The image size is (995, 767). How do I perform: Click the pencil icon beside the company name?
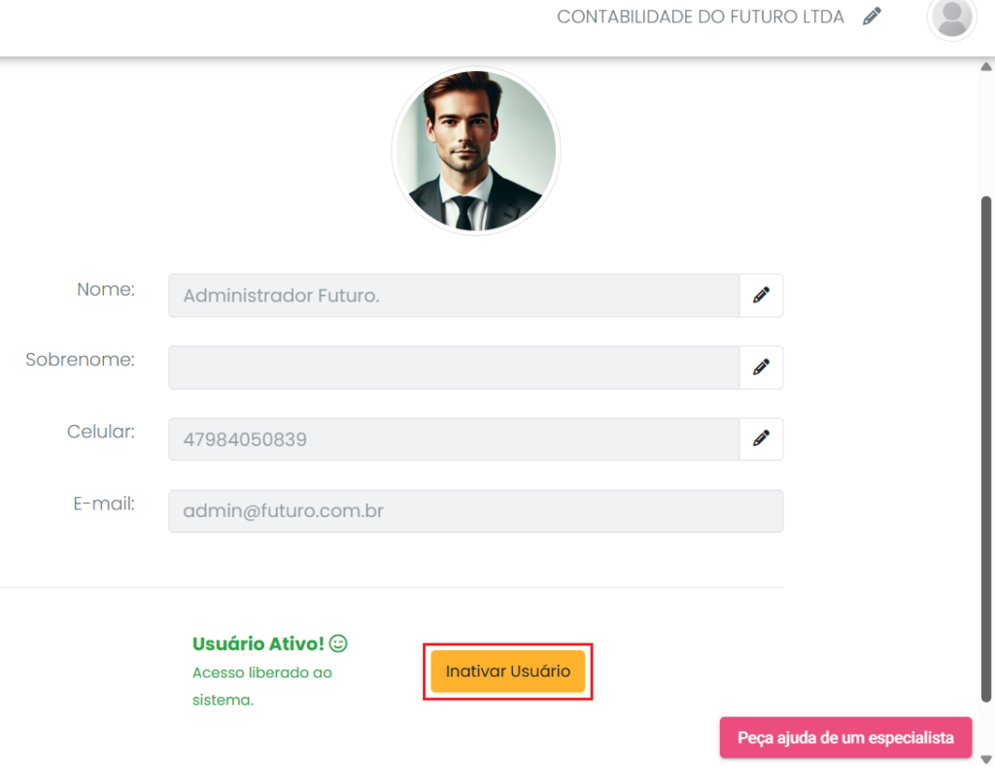click(872, 17)
